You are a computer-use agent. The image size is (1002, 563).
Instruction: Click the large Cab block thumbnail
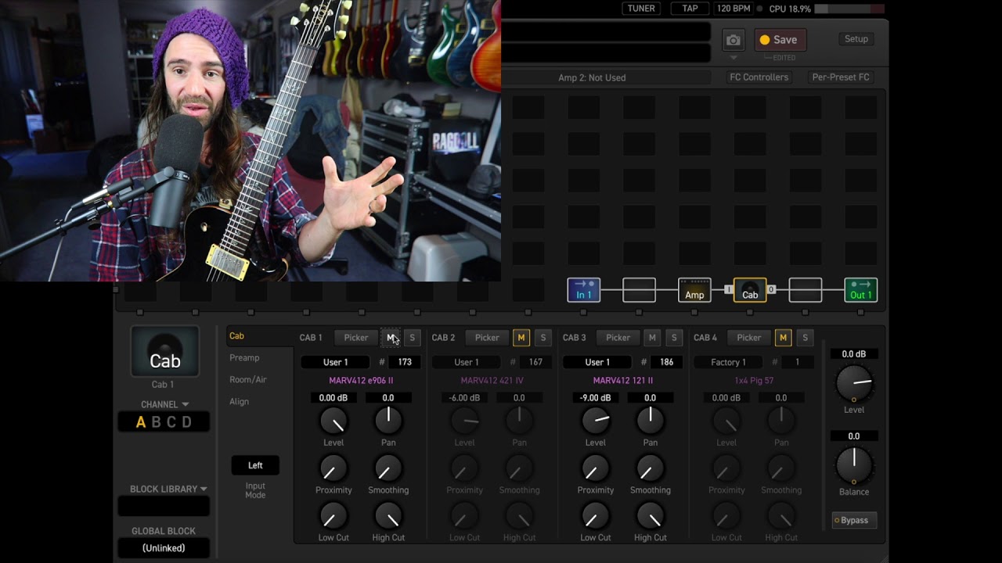164,351
